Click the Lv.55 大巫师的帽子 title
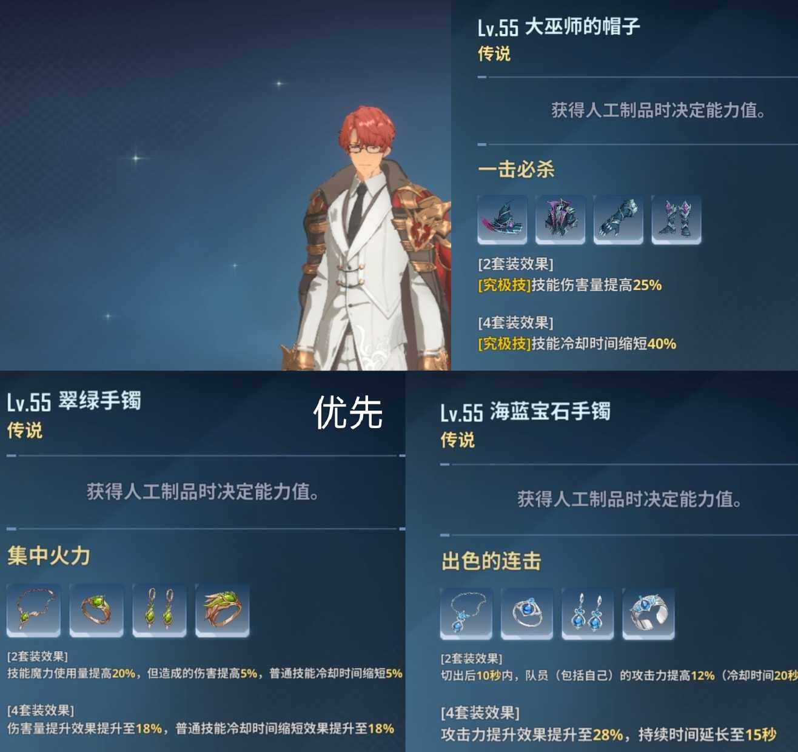This screenshot has width=798, height=752. [x=558, y=27]
